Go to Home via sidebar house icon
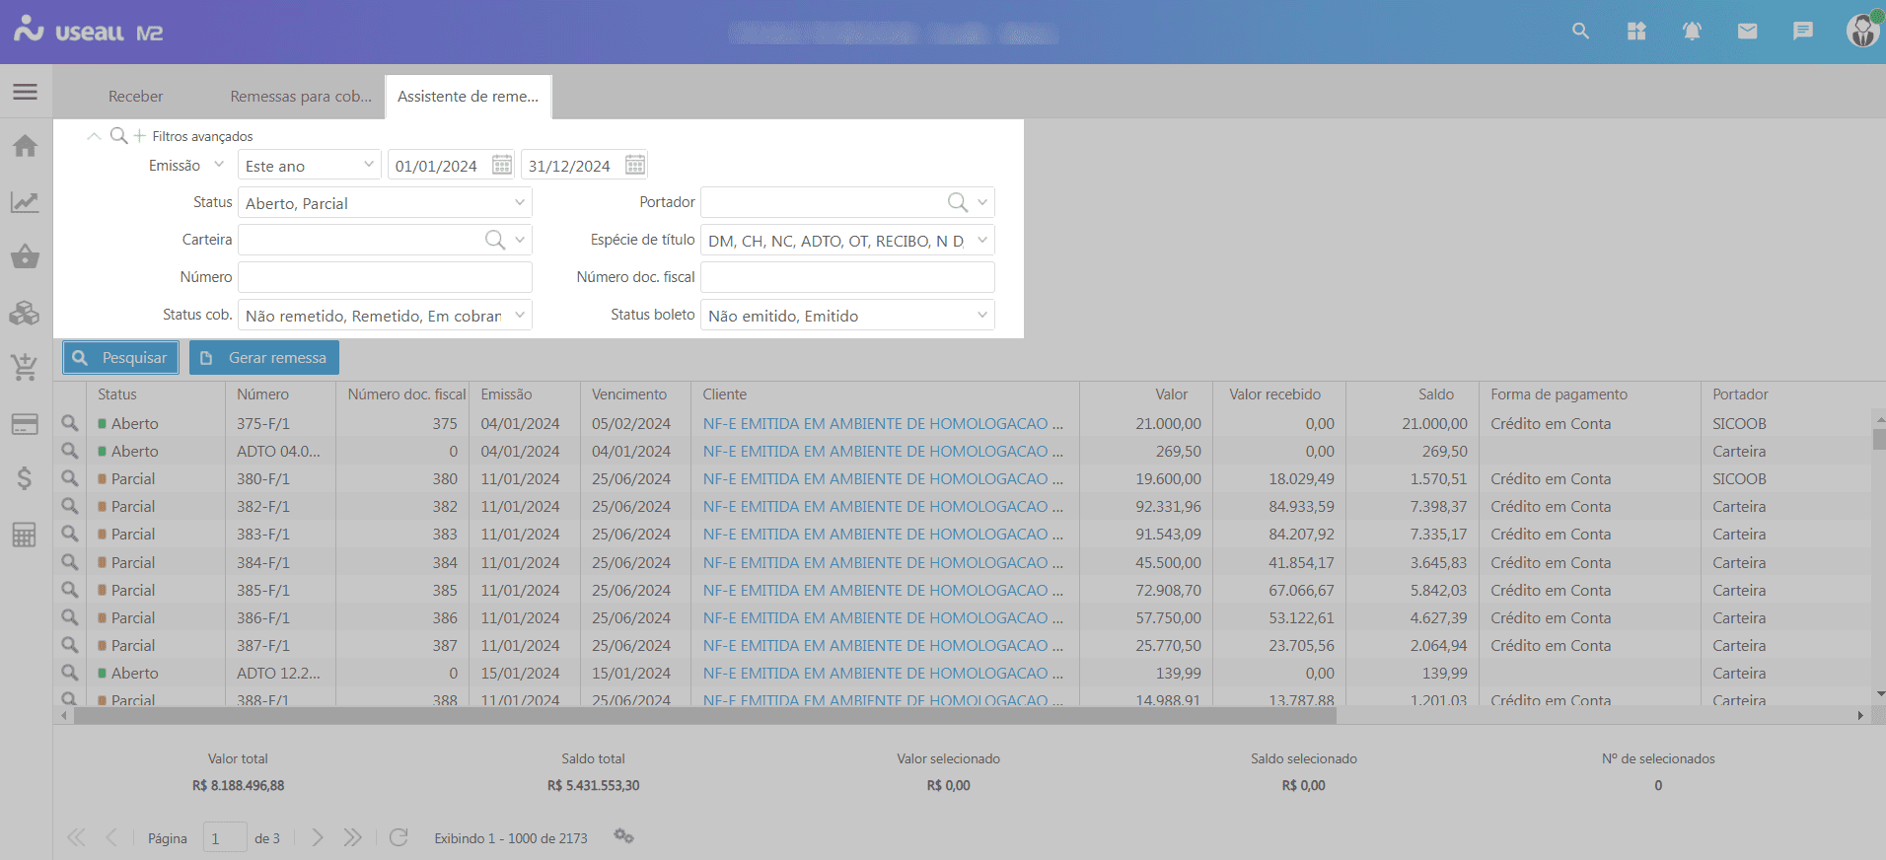The image size is (1886, 860). click(25, 146)
